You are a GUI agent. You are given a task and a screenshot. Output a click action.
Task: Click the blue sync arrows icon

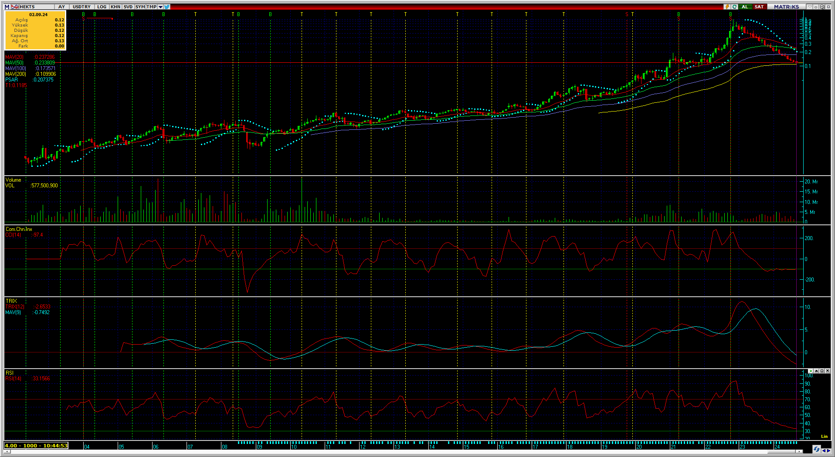coord(817,449)
